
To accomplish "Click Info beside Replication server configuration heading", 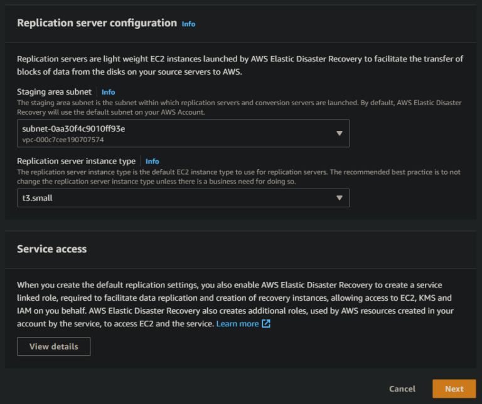I will pyautogui.click(x=188, y=24).
